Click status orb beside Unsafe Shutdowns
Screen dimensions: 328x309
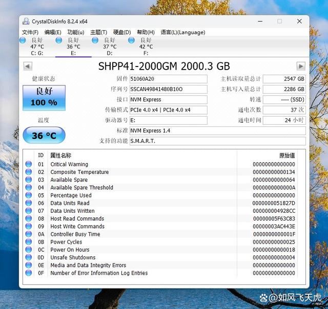click(29, 257)
